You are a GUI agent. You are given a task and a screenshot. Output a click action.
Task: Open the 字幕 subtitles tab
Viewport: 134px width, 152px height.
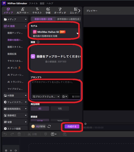click(x=48, y=11)
